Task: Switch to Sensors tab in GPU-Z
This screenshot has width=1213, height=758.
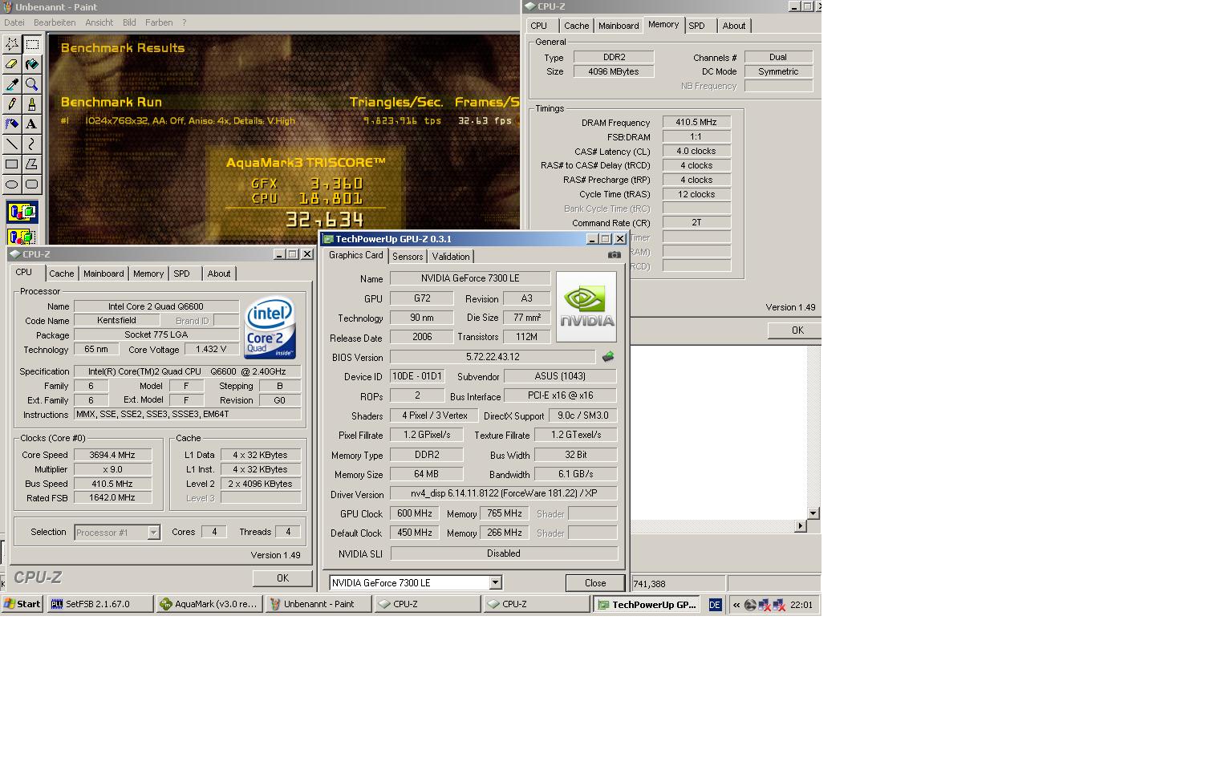Action: [408, 257]
